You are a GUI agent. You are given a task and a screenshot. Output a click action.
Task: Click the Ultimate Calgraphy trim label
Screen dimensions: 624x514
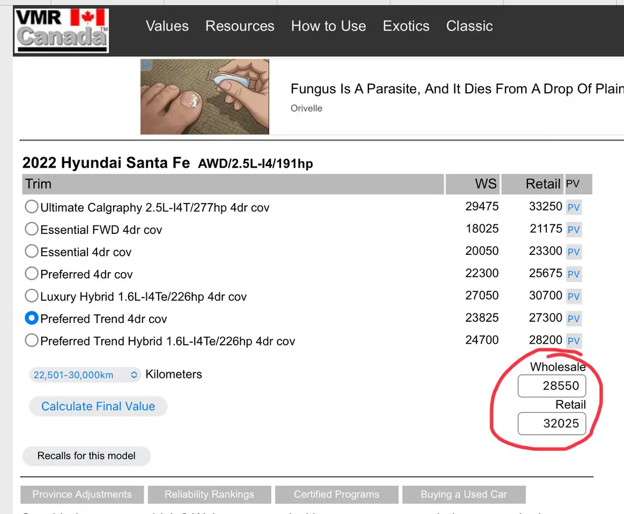click(x=155, y=208)
